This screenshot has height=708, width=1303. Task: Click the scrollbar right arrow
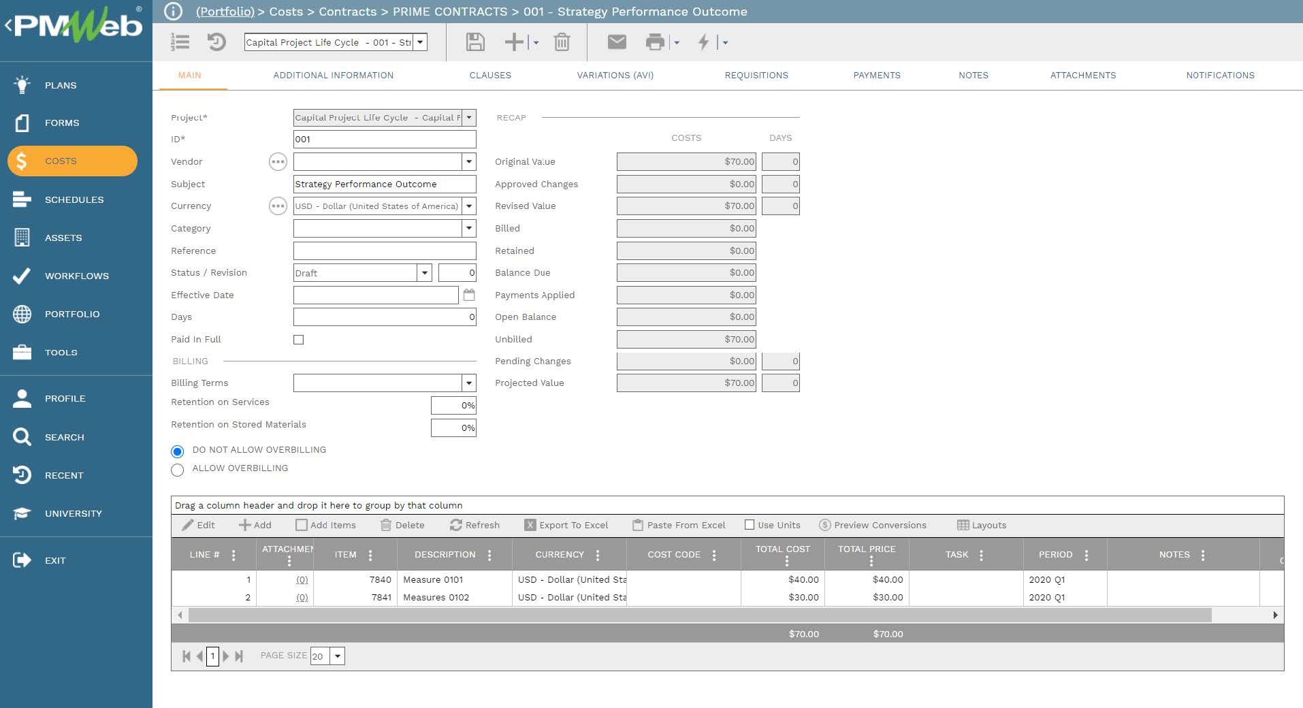click(1275, 615)
